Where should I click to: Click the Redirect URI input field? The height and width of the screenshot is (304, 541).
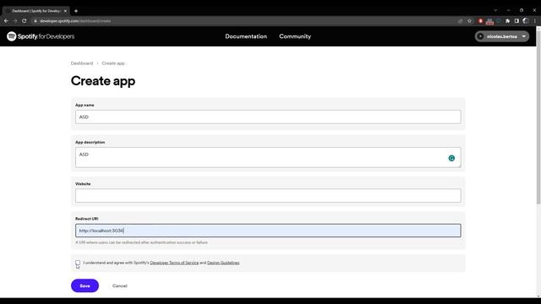click(x=268, y=231)
